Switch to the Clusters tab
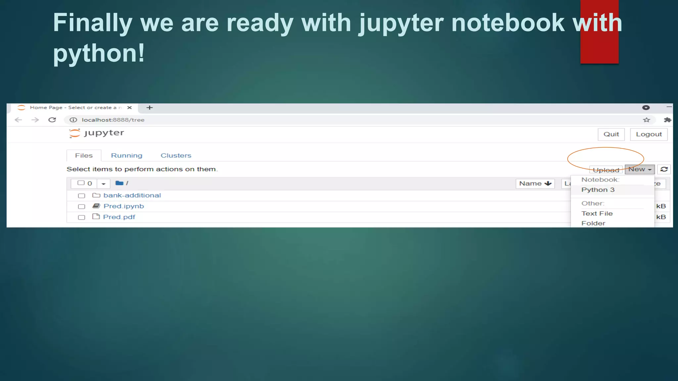Viewport: 678px width, 381px height. [x=176, y=155]
